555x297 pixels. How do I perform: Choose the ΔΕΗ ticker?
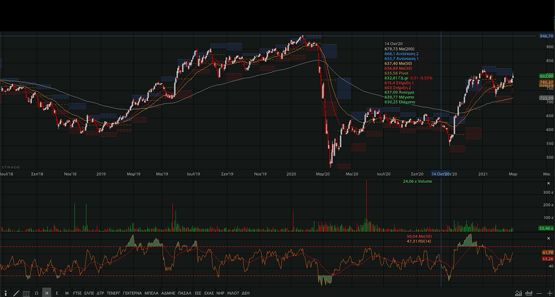point(246,293)
